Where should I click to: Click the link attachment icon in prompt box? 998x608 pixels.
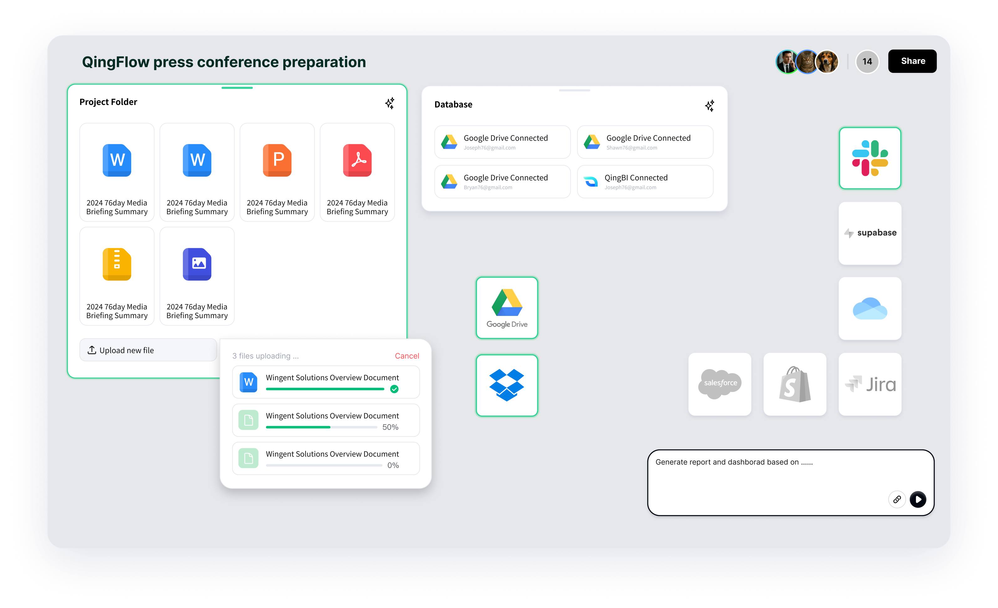coord(897,499)
